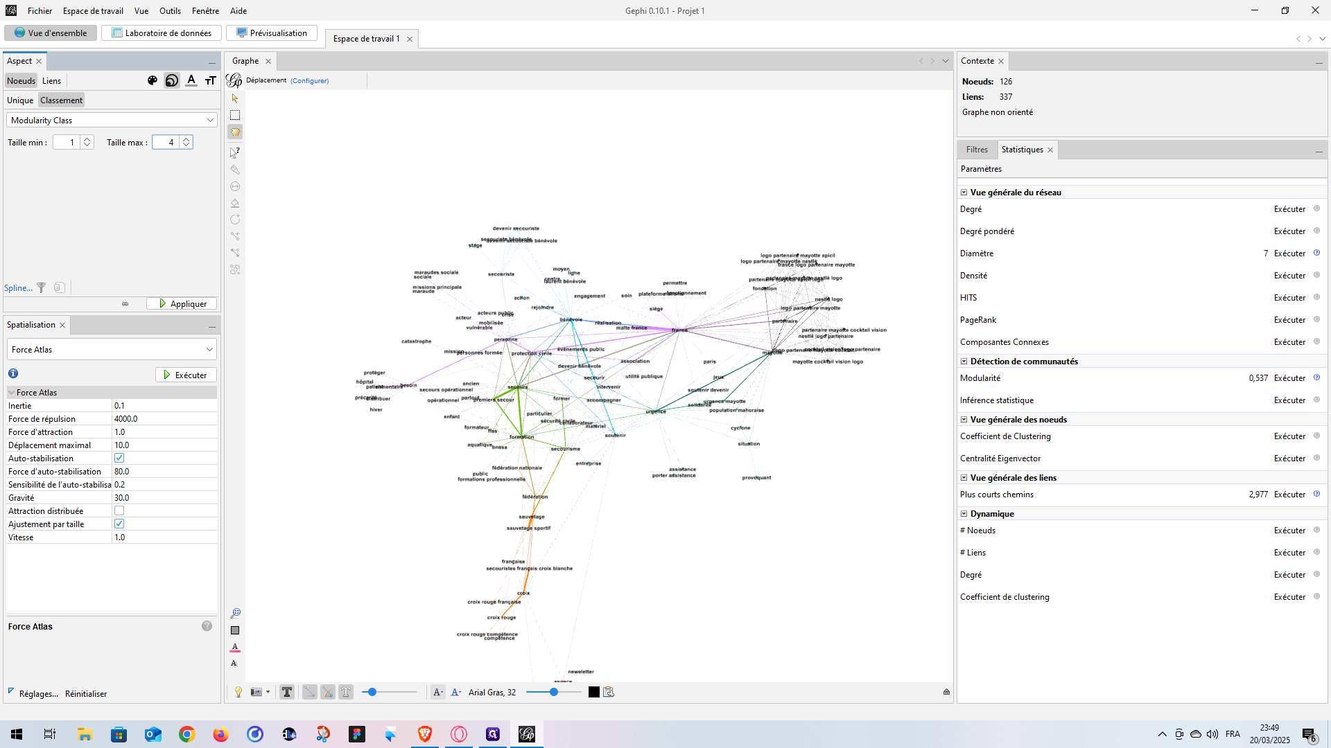Open help for Force Atlas layout
Screen dimensions: 1331x748
pos(207,626)
